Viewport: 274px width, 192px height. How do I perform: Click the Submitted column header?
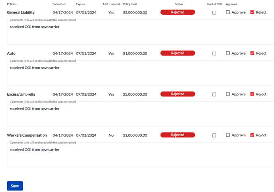(x=59, y=4)
